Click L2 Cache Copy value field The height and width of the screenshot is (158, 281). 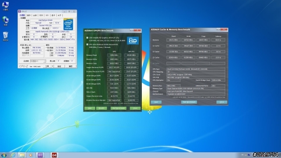[203, 52]
